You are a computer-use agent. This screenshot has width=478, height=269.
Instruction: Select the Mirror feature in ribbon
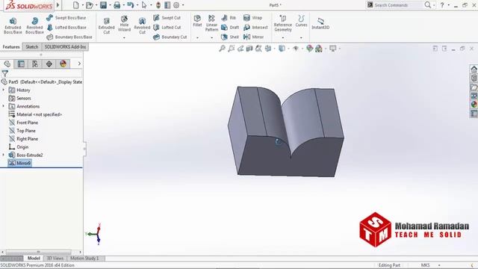253,37
